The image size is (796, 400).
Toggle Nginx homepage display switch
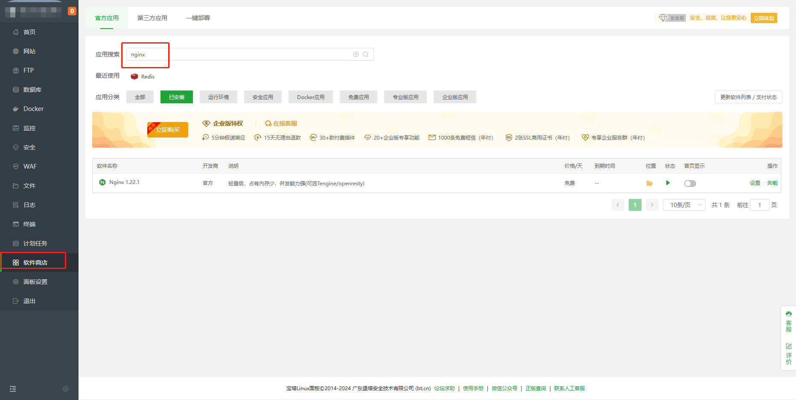690,184
